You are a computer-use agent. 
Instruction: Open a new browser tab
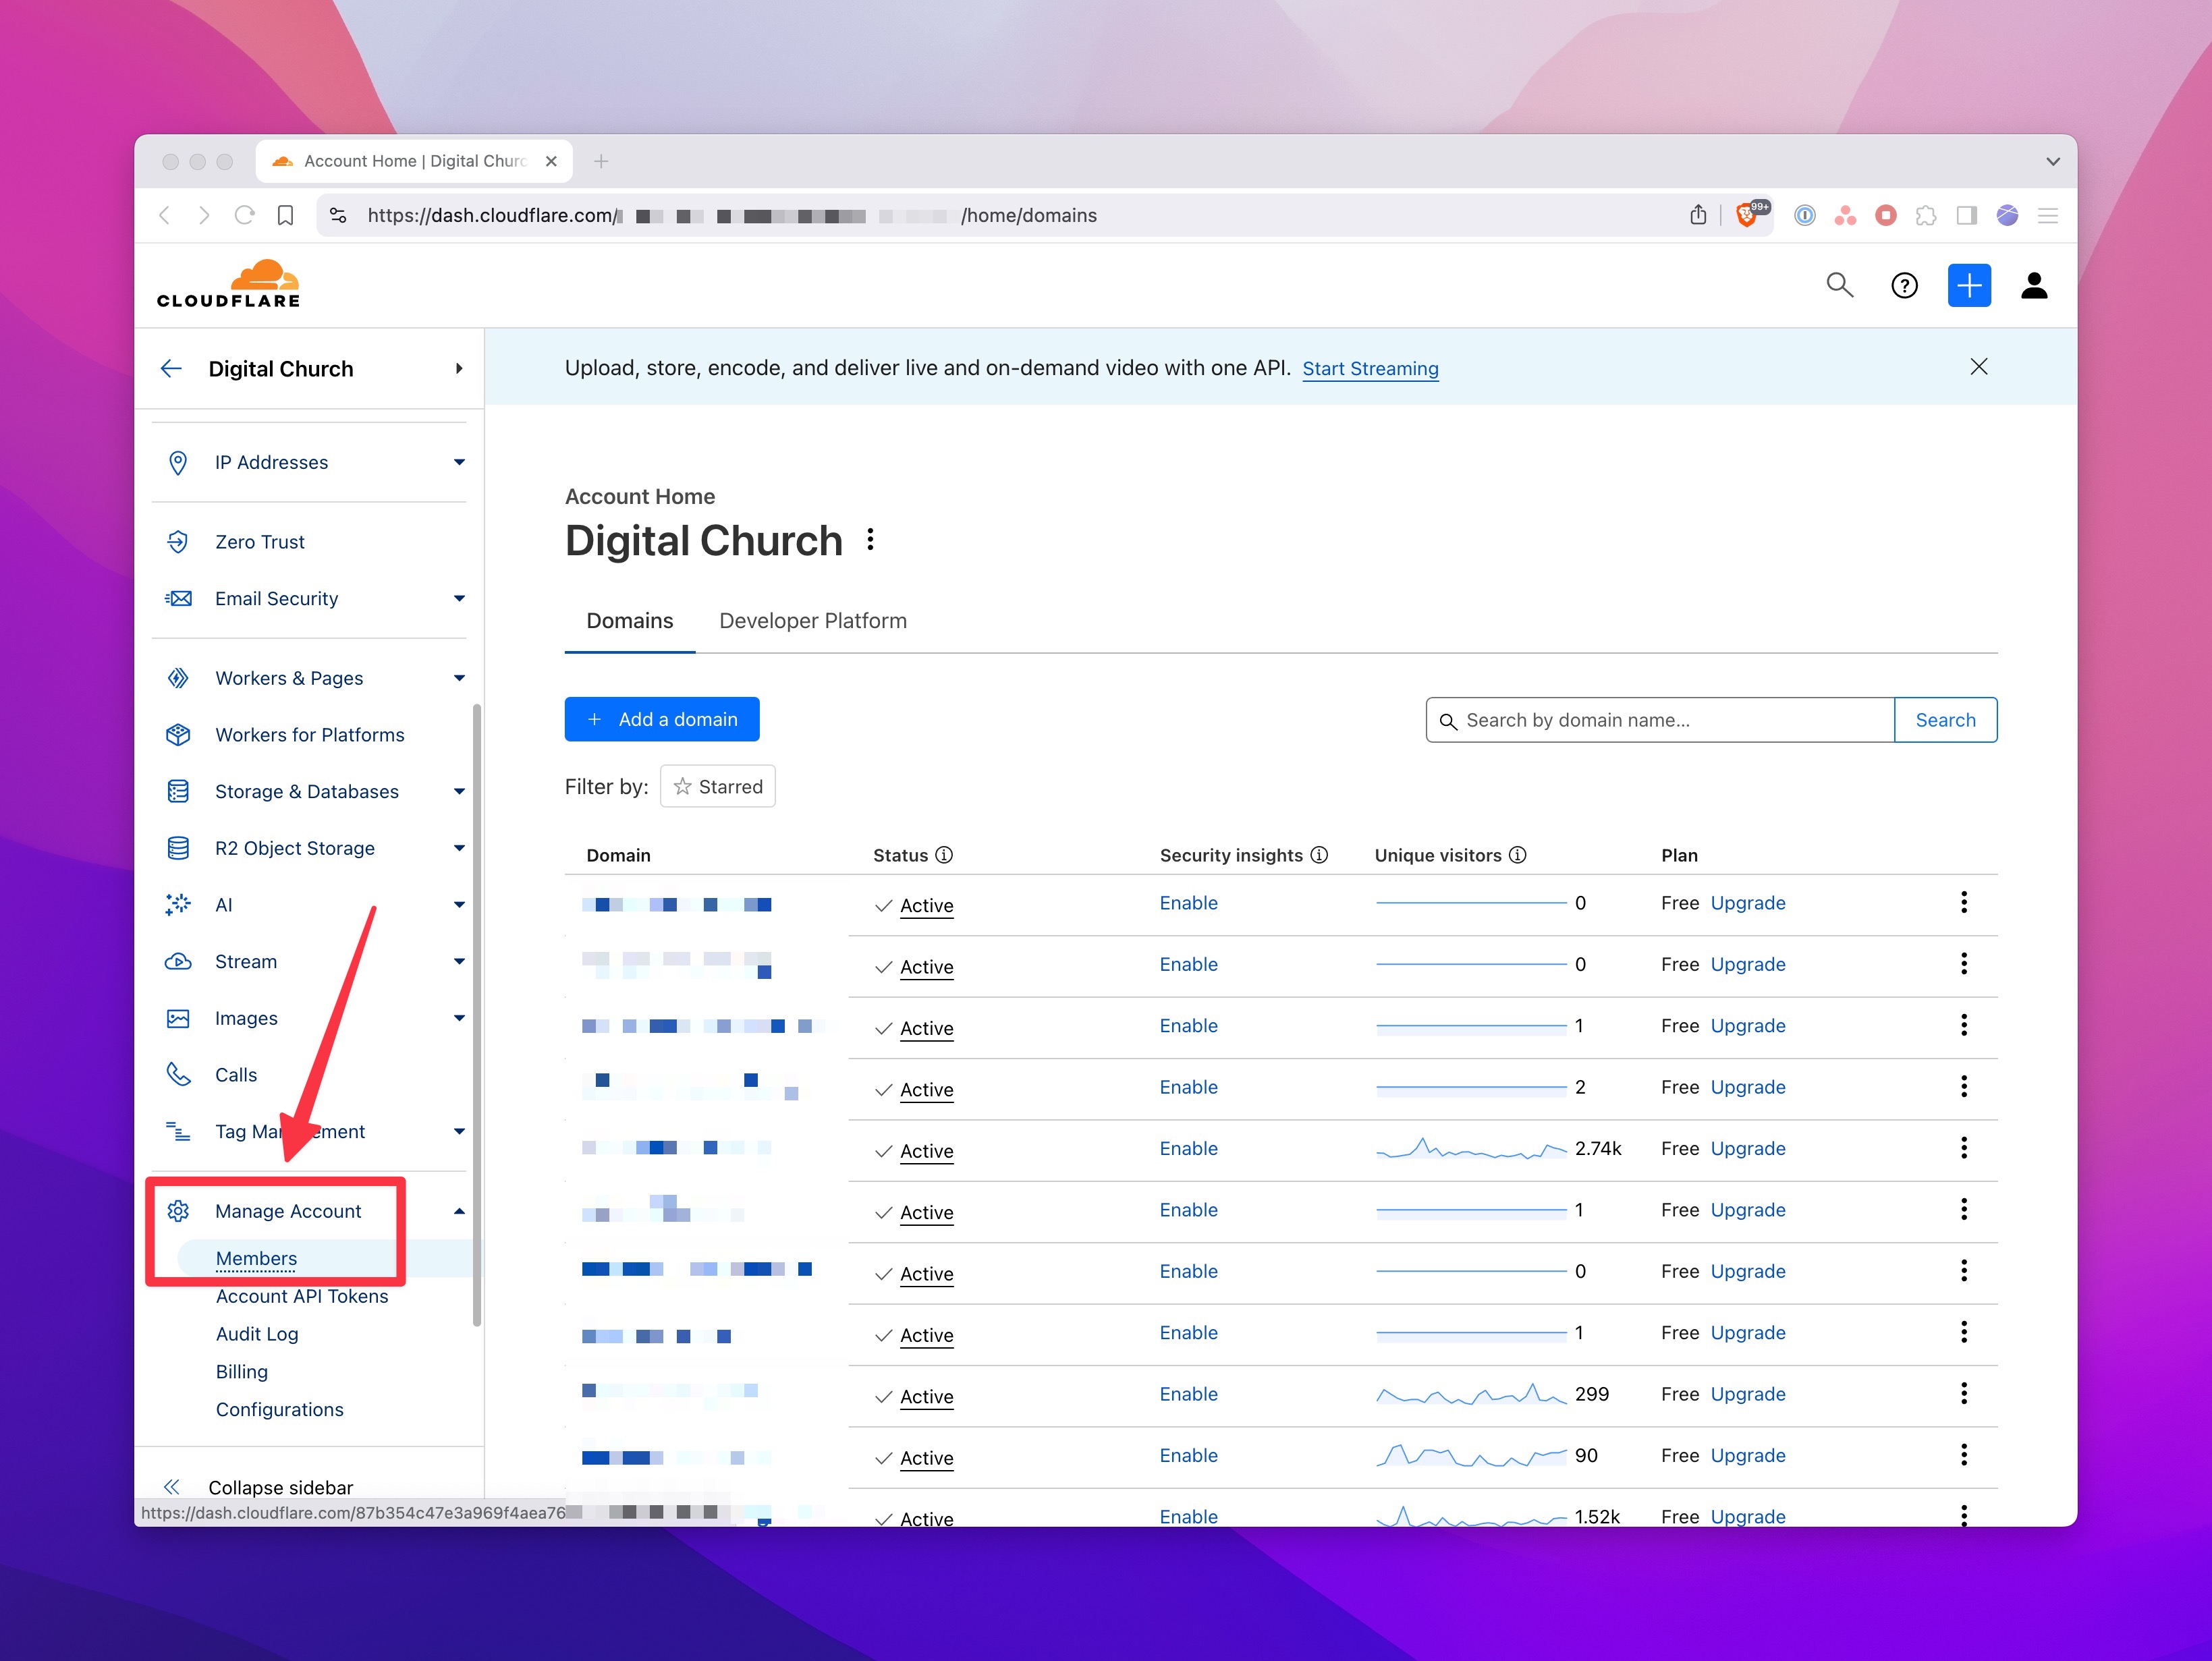[x=601, y=161]
